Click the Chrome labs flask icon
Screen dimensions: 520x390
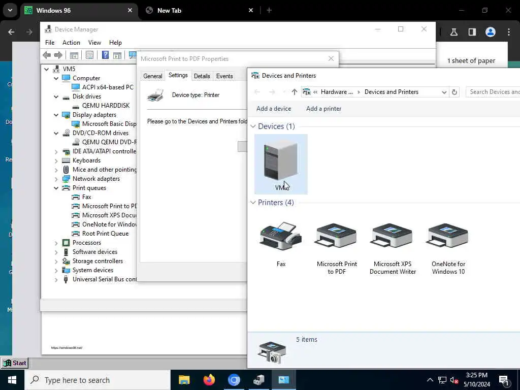pyautogui.click(x=454, y=32)
